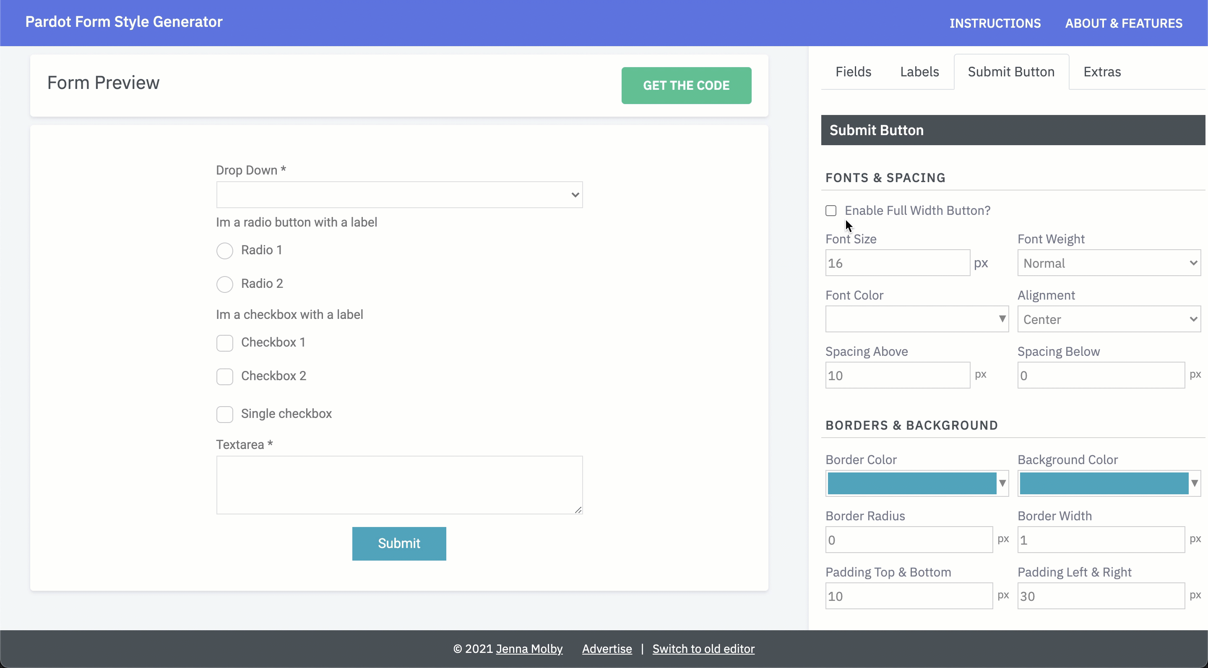Open the Border Color picker arrow
The image size is (1208, 668).
click(1002, 483)
